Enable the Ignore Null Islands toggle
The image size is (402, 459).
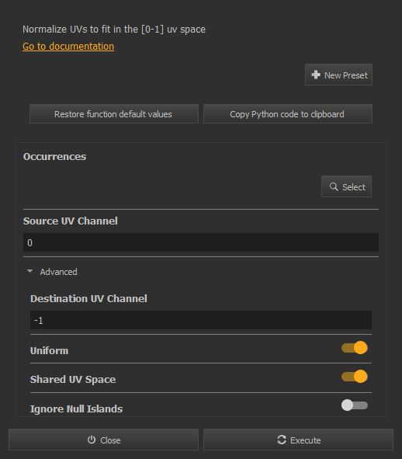click(355, 405)
